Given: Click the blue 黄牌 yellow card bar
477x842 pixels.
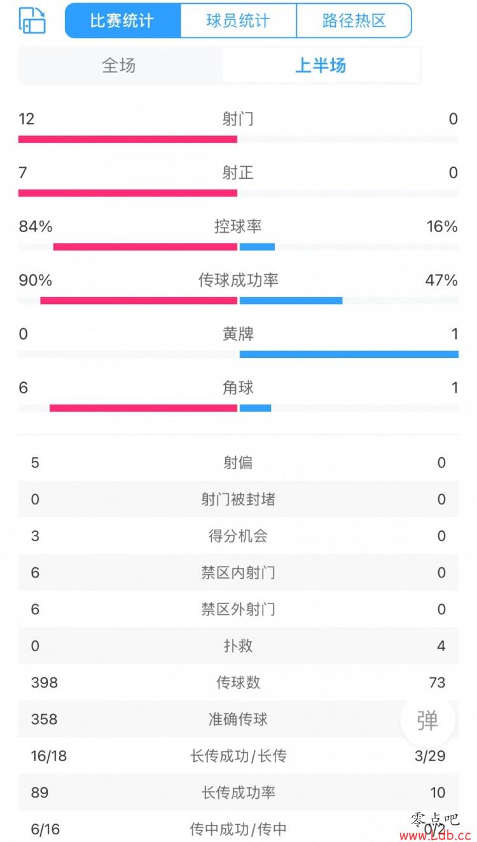Looking at the screenshot, I should pyautogui.click(x=349, y=354).
